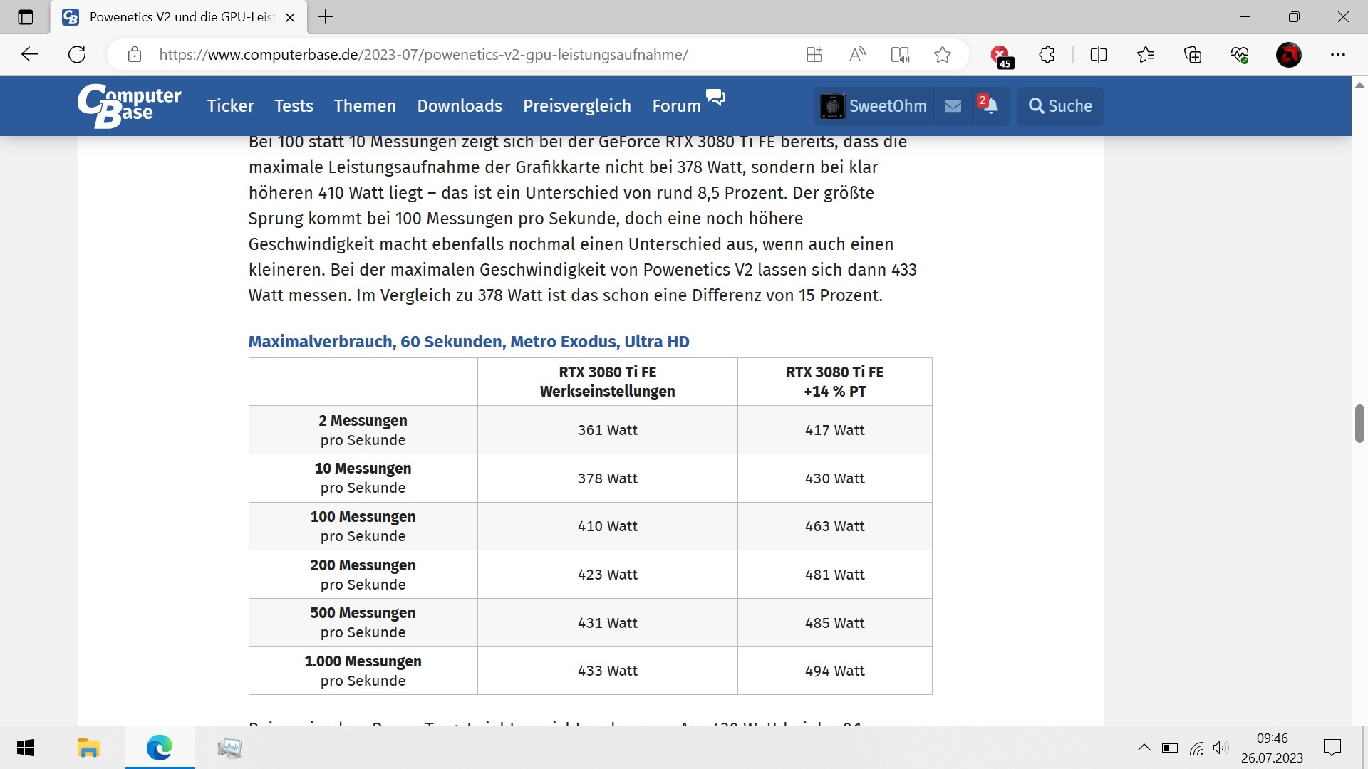Click the ad blocker extension icon
The image size is (1368, 769).
(x=1000, y=55)
